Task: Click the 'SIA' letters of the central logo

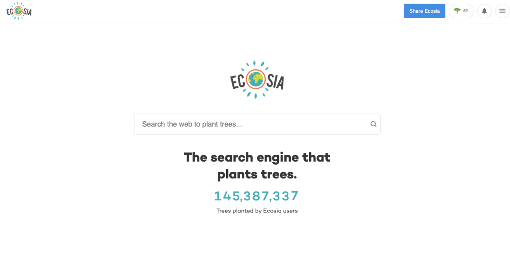Action: click(275, 81)
